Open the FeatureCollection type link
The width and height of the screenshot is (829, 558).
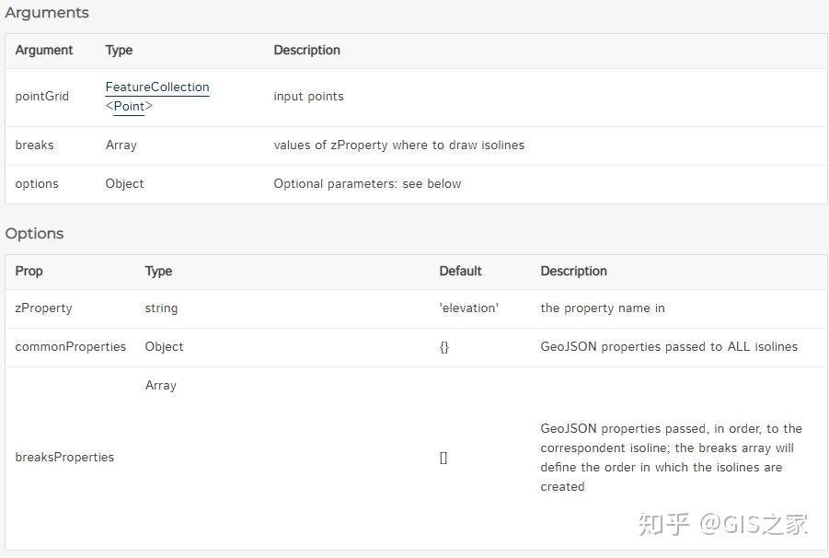[156, 87]
